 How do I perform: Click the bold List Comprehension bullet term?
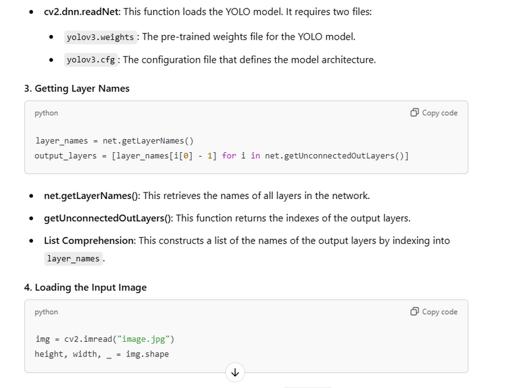tap(90, 240)
